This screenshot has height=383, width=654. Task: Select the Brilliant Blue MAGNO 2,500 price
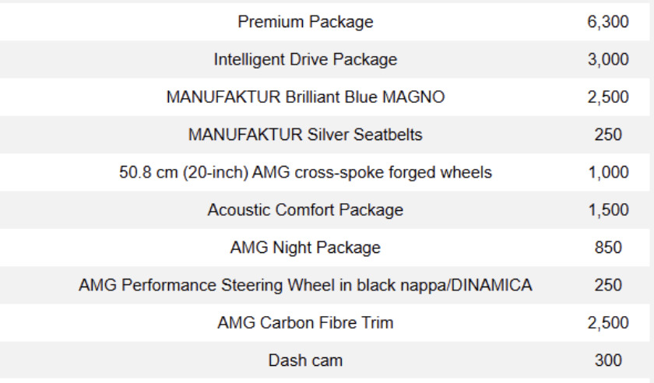608,97
